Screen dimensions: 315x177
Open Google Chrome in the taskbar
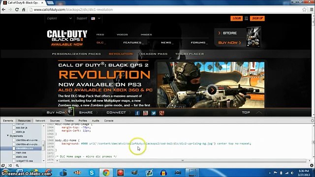(x=106, y=173)
